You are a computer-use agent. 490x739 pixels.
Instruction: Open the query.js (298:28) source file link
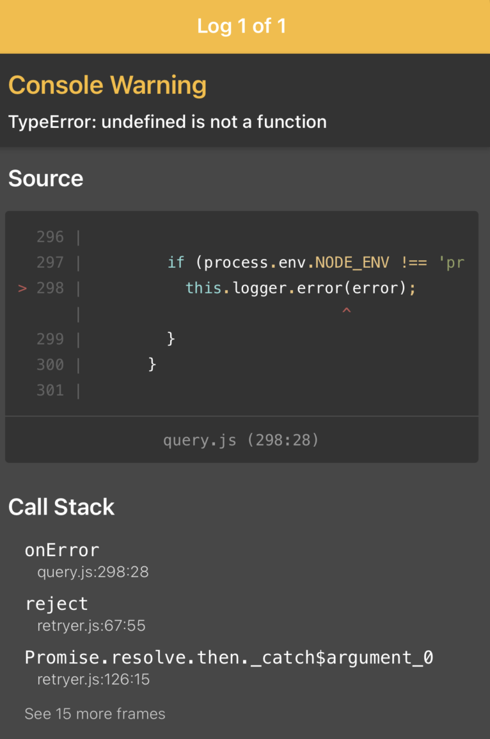click(241, 440)
